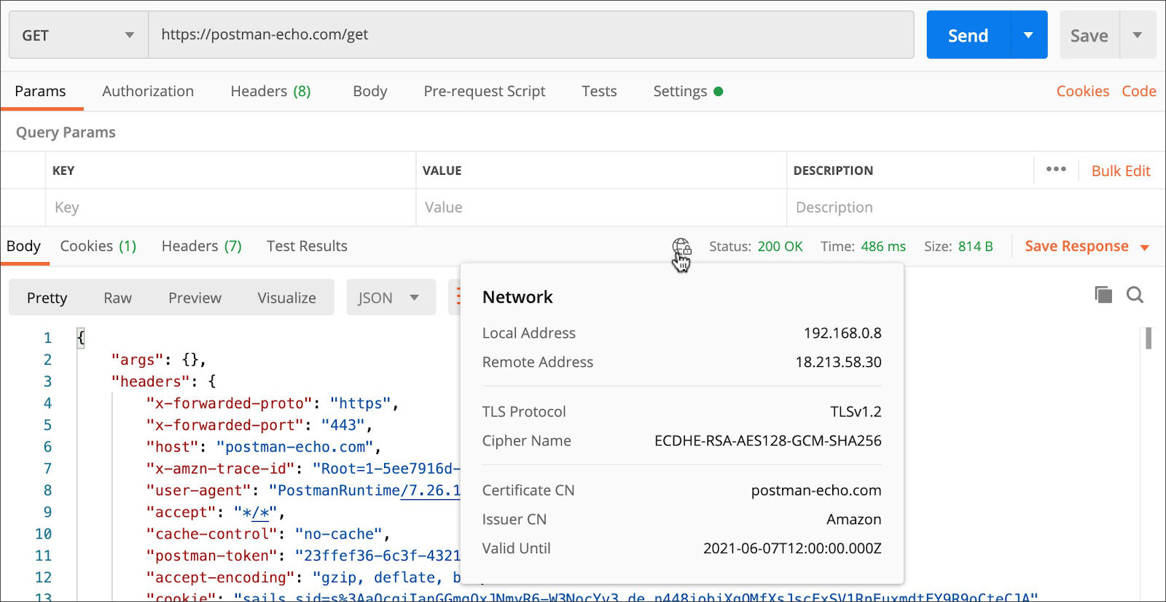Click the green Settings indicator dot
1166x602 pixels.
719,92
